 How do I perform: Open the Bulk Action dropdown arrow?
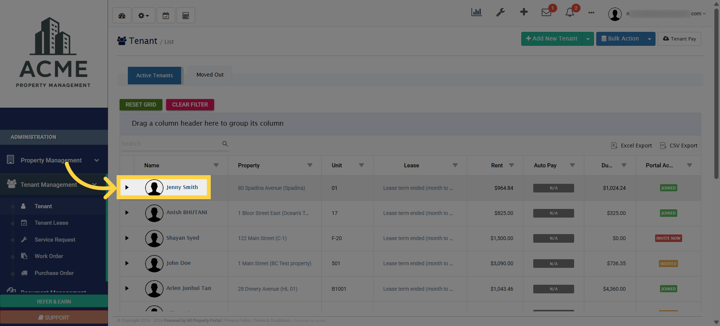point(649,39)
